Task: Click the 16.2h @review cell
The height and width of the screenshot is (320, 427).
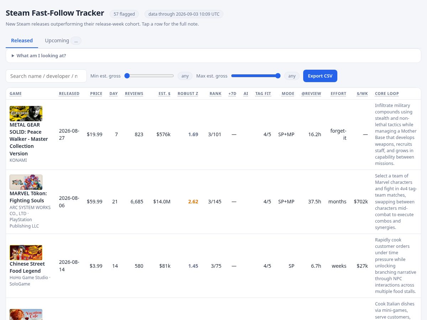Action: [315, 134]
